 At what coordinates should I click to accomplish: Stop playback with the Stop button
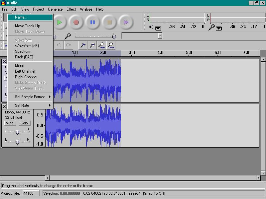click(x=109, y=22)
